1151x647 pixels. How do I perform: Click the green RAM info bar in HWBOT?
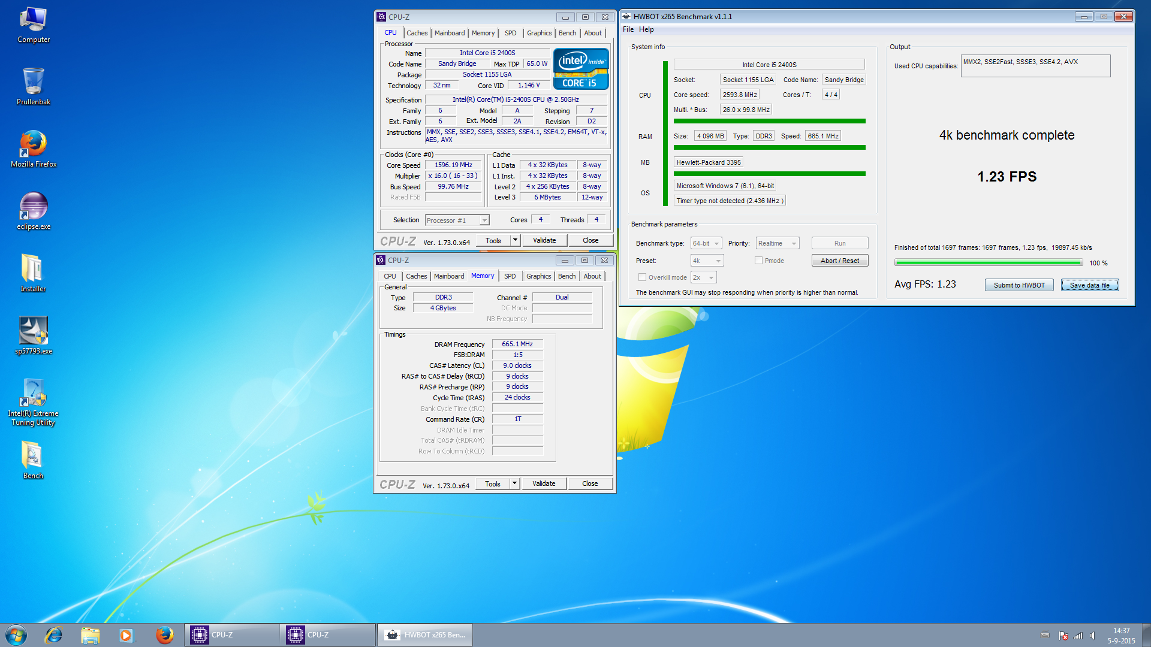pyautogui.click(x=769, y=147)
